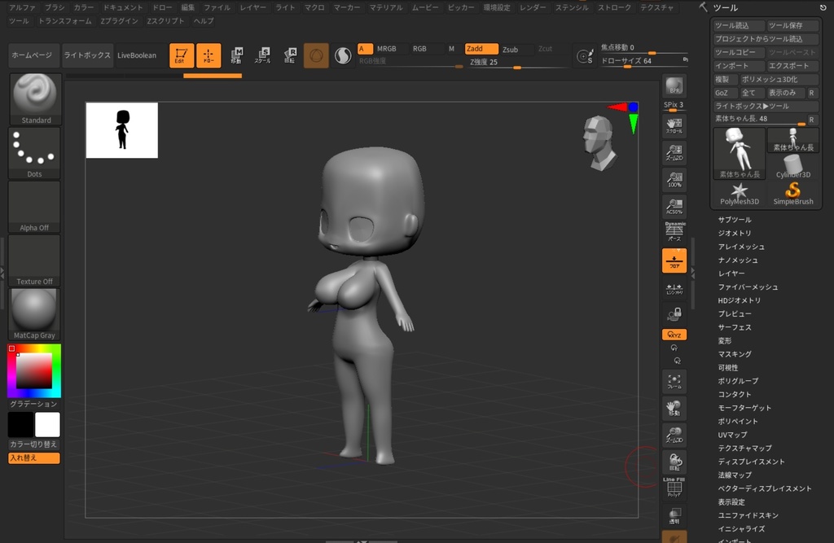Screen dimensions: 834x543
Task: Toggle Zsub sculpting mode
Action: pos(511,49)
